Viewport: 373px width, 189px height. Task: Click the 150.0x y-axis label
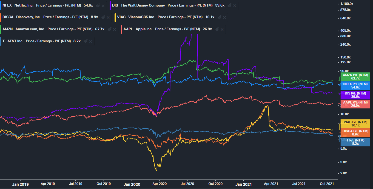pos(346,57)
